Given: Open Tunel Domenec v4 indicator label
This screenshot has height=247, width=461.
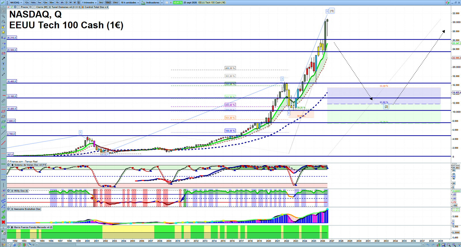Looking at the screenshot, I should tap(65, 7).
